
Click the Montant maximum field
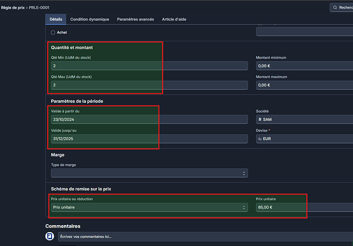coord(304,85)
